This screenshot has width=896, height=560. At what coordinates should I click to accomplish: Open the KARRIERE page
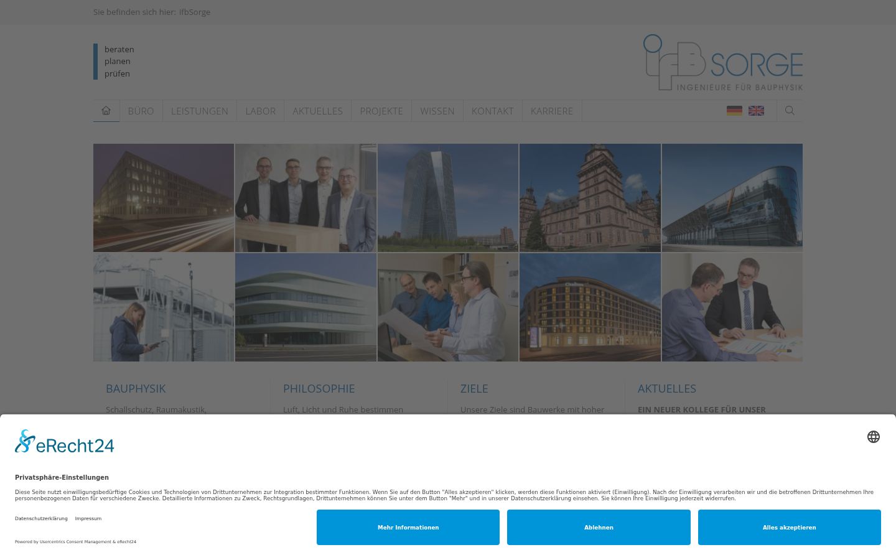(x=552, y=111)
